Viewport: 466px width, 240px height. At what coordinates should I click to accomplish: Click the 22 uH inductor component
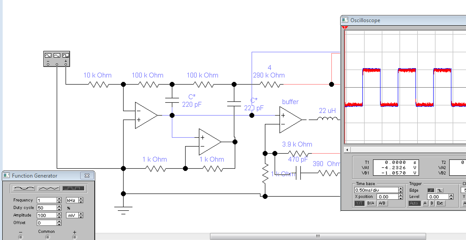pos(327,119)
